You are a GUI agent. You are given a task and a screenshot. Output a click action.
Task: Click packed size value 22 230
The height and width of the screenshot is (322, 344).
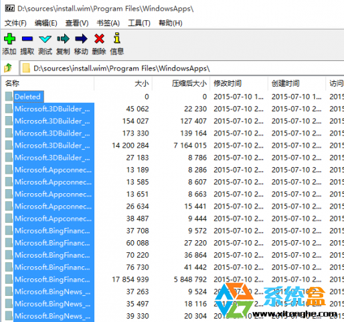pyautogui.click(x=195, y=109)
